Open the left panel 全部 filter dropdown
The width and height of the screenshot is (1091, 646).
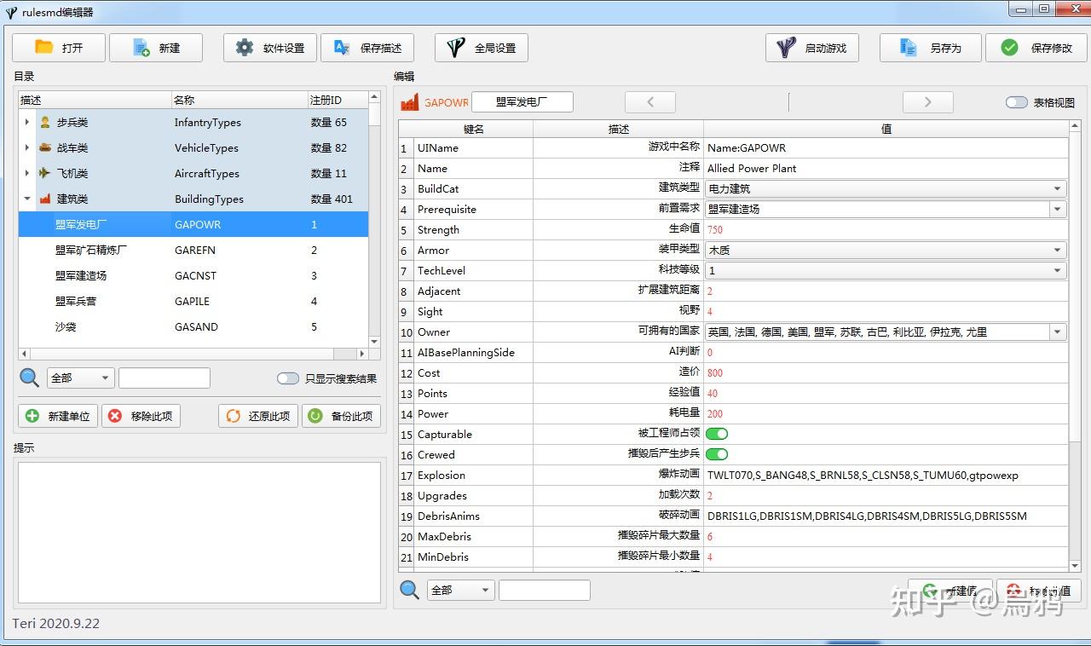click(81, 378)
